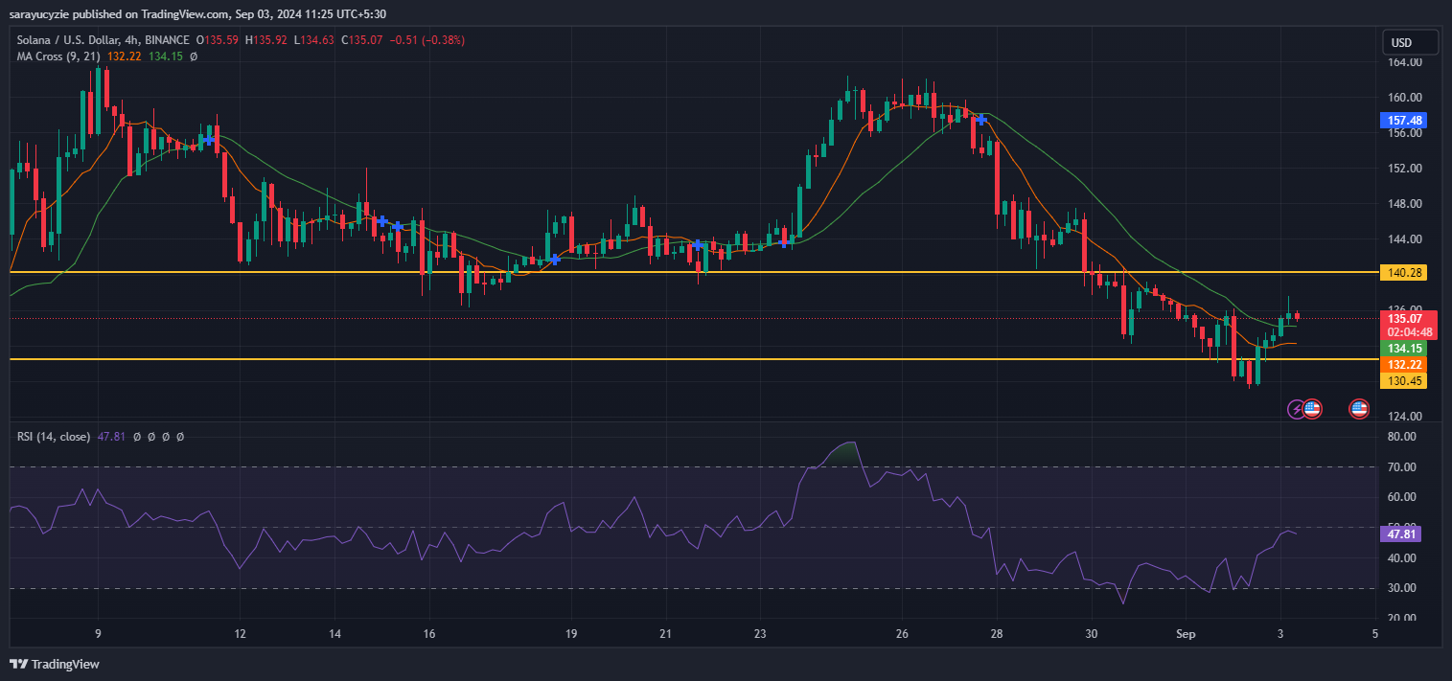Image resolution: width=1452 pixels, height=681 pixels.
Task: Click the standalone US flag economic event icon
Action: click(1359, 409)
